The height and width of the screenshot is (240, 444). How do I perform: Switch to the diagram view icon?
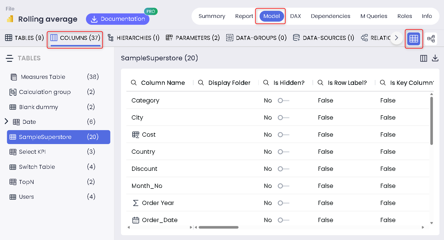pos(431,39)
